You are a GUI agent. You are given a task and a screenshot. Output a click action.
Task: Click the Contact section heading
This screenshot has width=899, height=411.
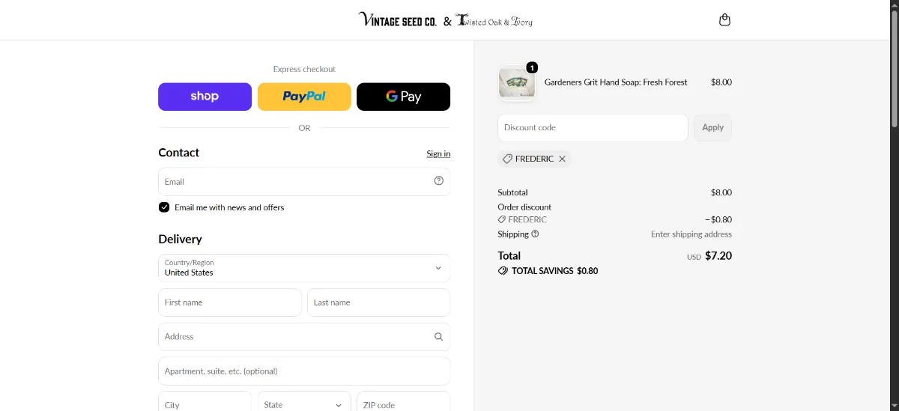(179, 153)
